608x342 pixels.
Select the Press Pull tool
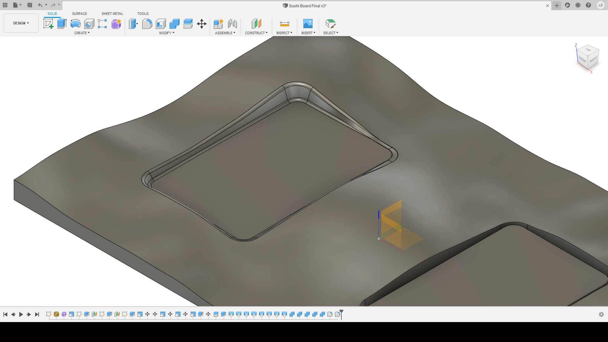(x=133, y=23)
